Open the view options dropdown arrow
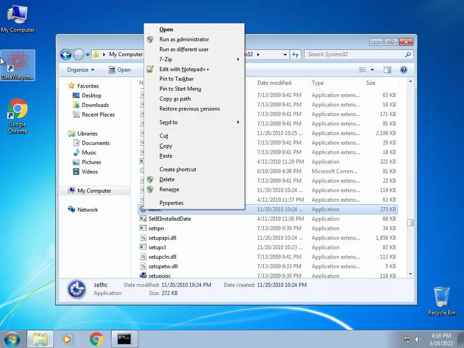This screenshot has width=464, height=348. click(x=372, y=70)
